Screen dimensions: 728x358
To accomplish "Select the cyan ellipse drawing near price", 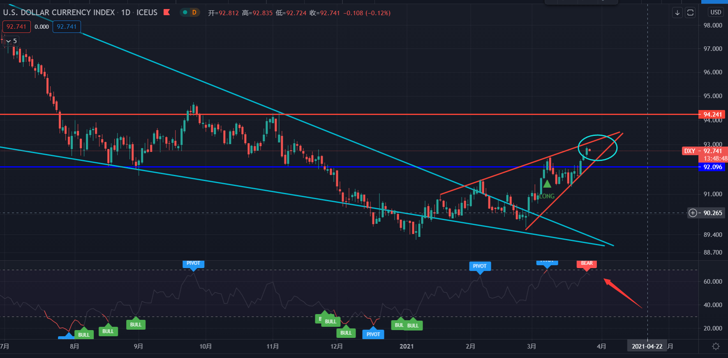I will click(598, 147).
